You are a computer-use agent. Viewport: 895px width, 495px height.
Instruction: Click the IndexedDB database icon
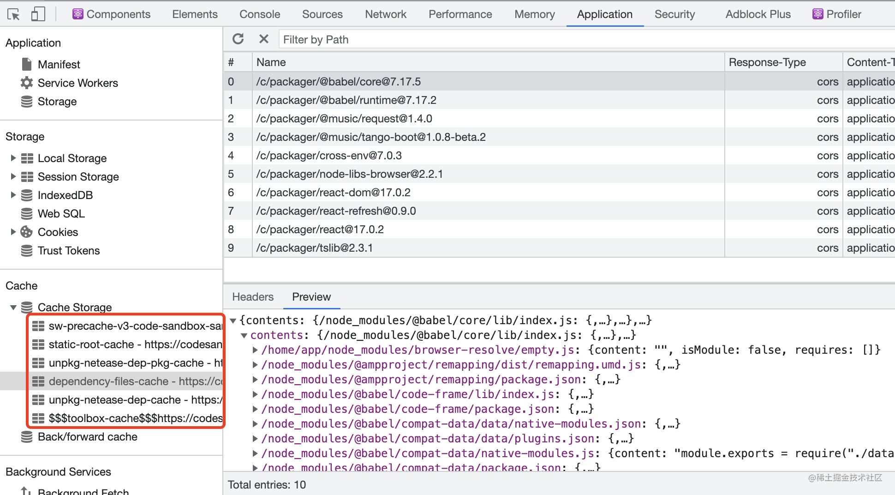pos(27,195)
